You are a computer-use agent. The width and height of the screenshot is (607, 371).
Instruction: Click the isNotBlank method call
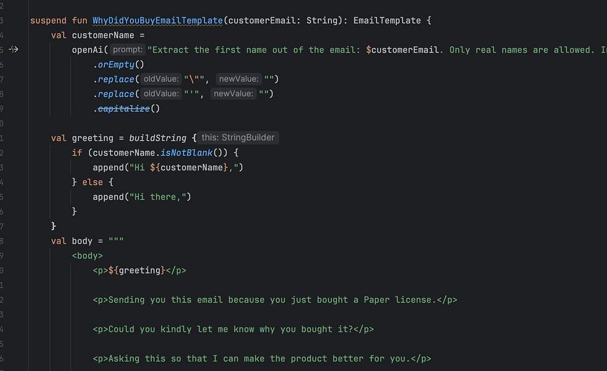coord(186,153)
